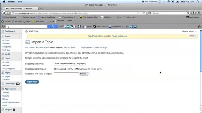202x113 pixels.
Task: Click the browser Back arrow button
Action: (x=4, y=13)
